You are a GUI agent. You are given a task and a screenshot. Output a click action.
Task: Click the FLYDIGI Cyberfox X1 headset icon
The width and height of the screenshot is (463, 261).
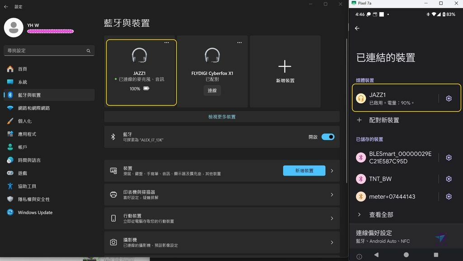click(213, 55)
